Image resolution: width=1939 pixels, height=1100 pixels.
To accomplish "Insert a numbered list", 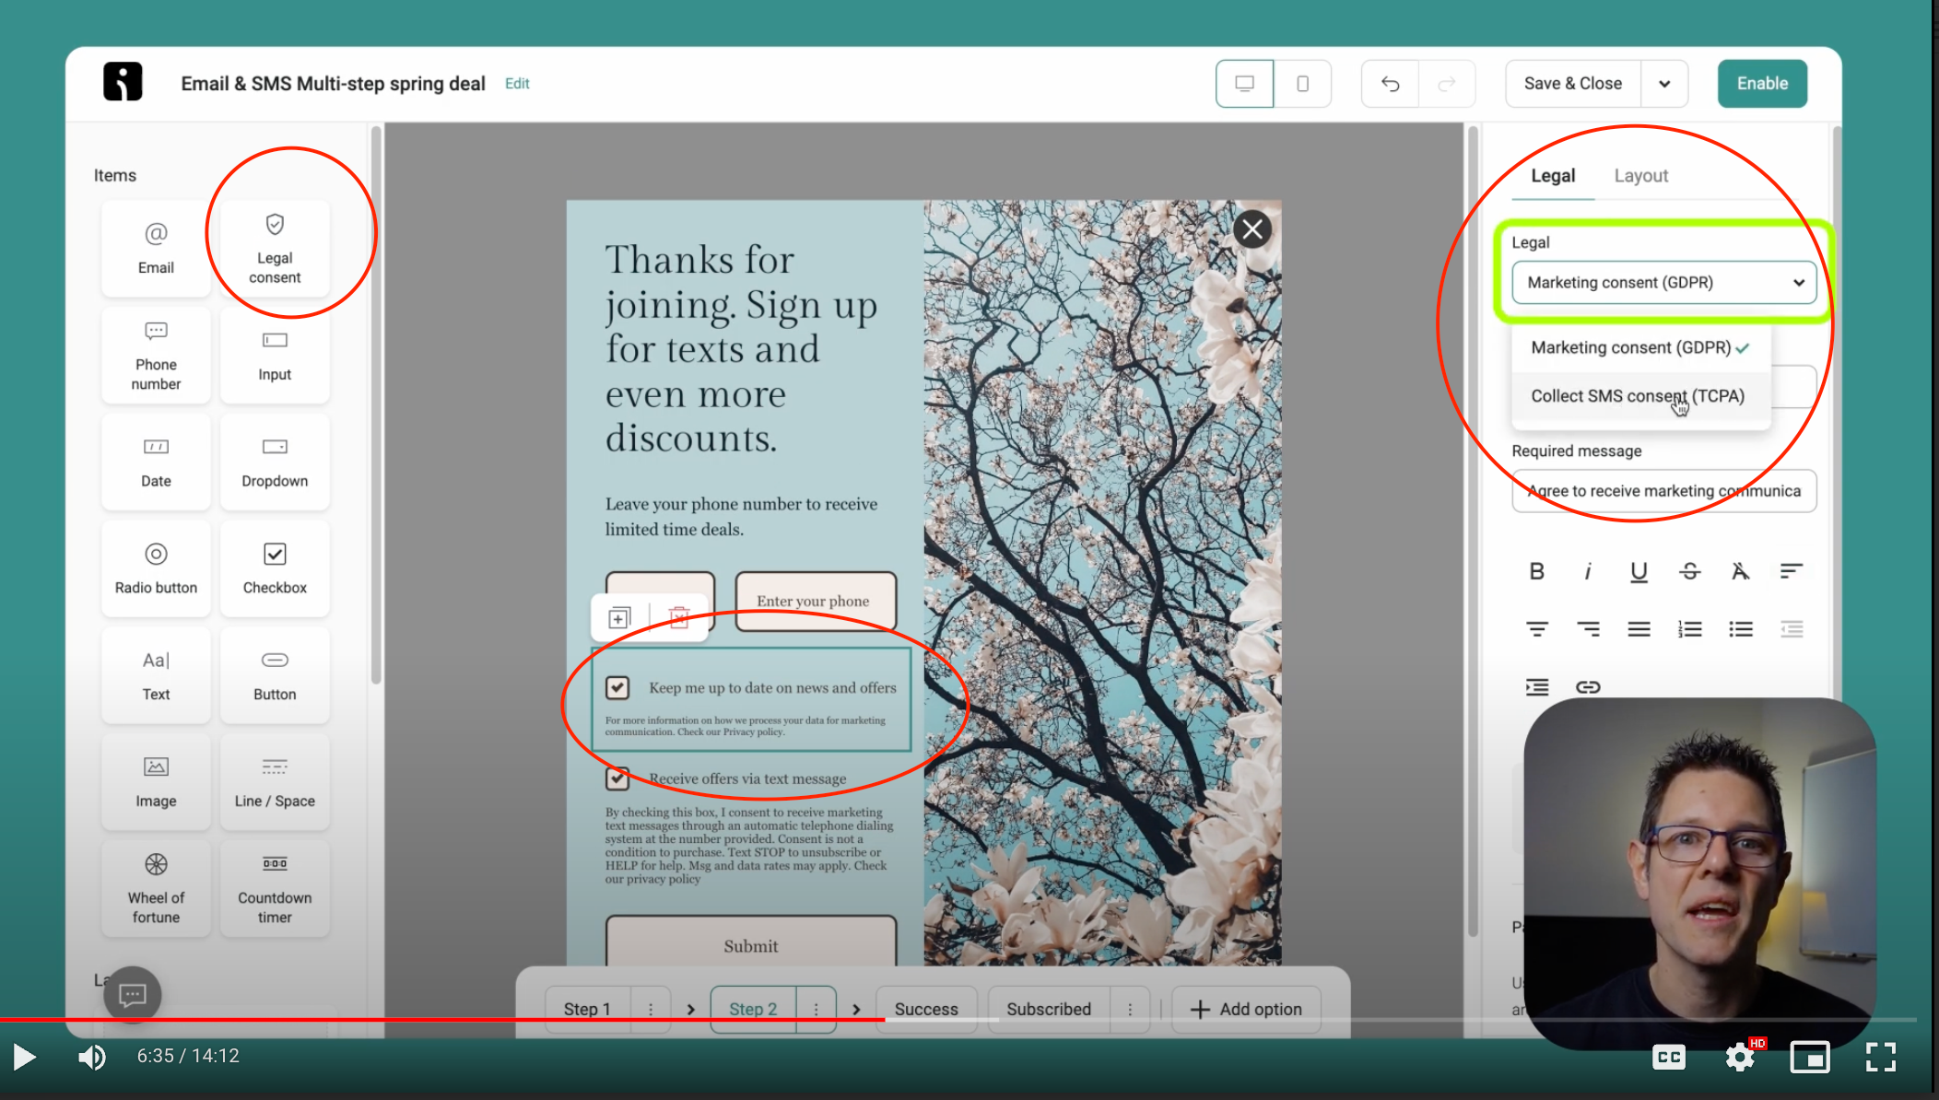I will [1689, 629].
